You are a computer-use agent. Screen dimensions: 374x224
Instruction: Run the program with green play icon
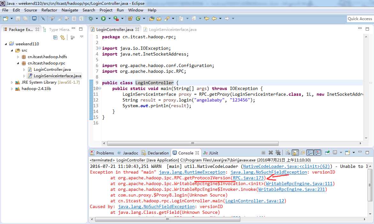tap(103, 19)
